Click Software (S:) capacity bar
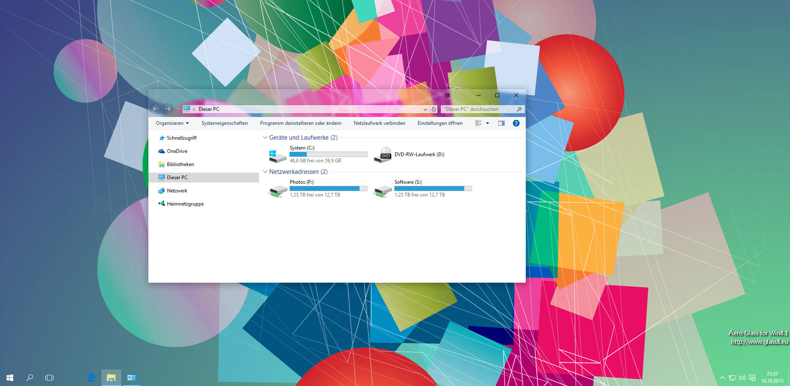Viewport: 790px width, 386px height. pos(433,189)
